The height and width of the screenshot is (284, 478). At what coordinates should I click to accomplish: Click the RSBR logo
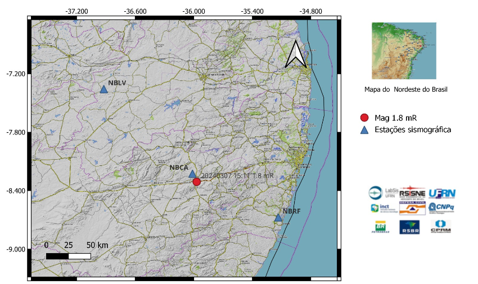[x=410, y=227]
